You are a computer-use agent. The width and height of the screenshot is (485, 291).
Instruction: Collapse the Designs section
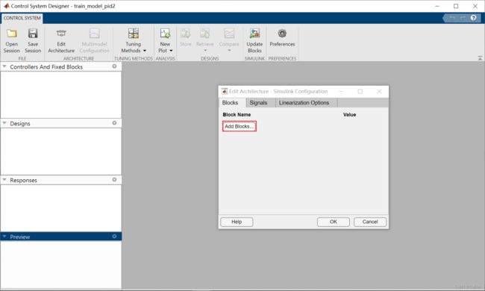4,123
